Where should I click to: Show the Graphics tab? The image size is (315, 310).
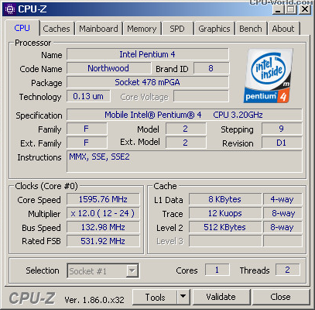point(214,29)
